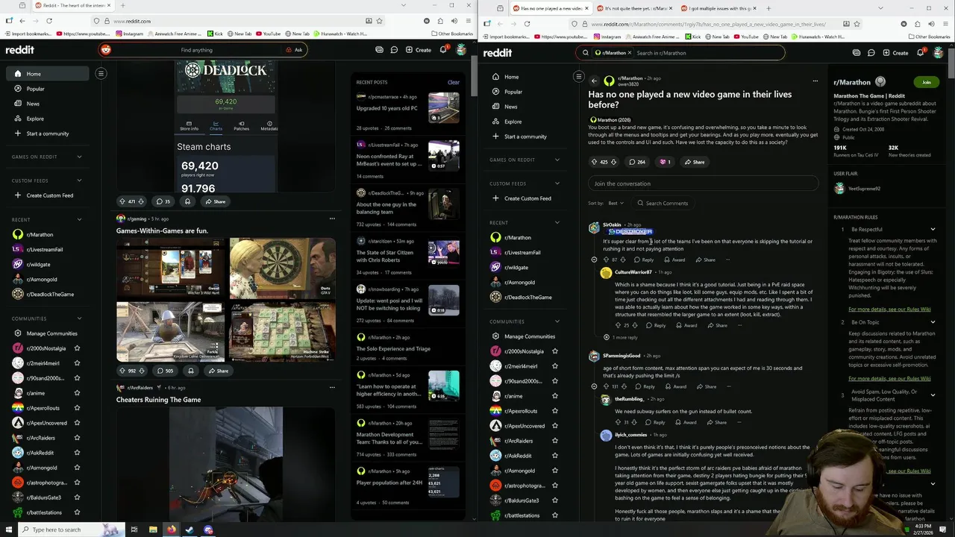
Task: Expand '1 more reply' under CultureWarrior87
Action: [x=621, y=337]
